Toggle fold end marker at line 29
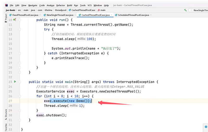Viewport: 208px width, 132px height. click(x=20, y=110)
